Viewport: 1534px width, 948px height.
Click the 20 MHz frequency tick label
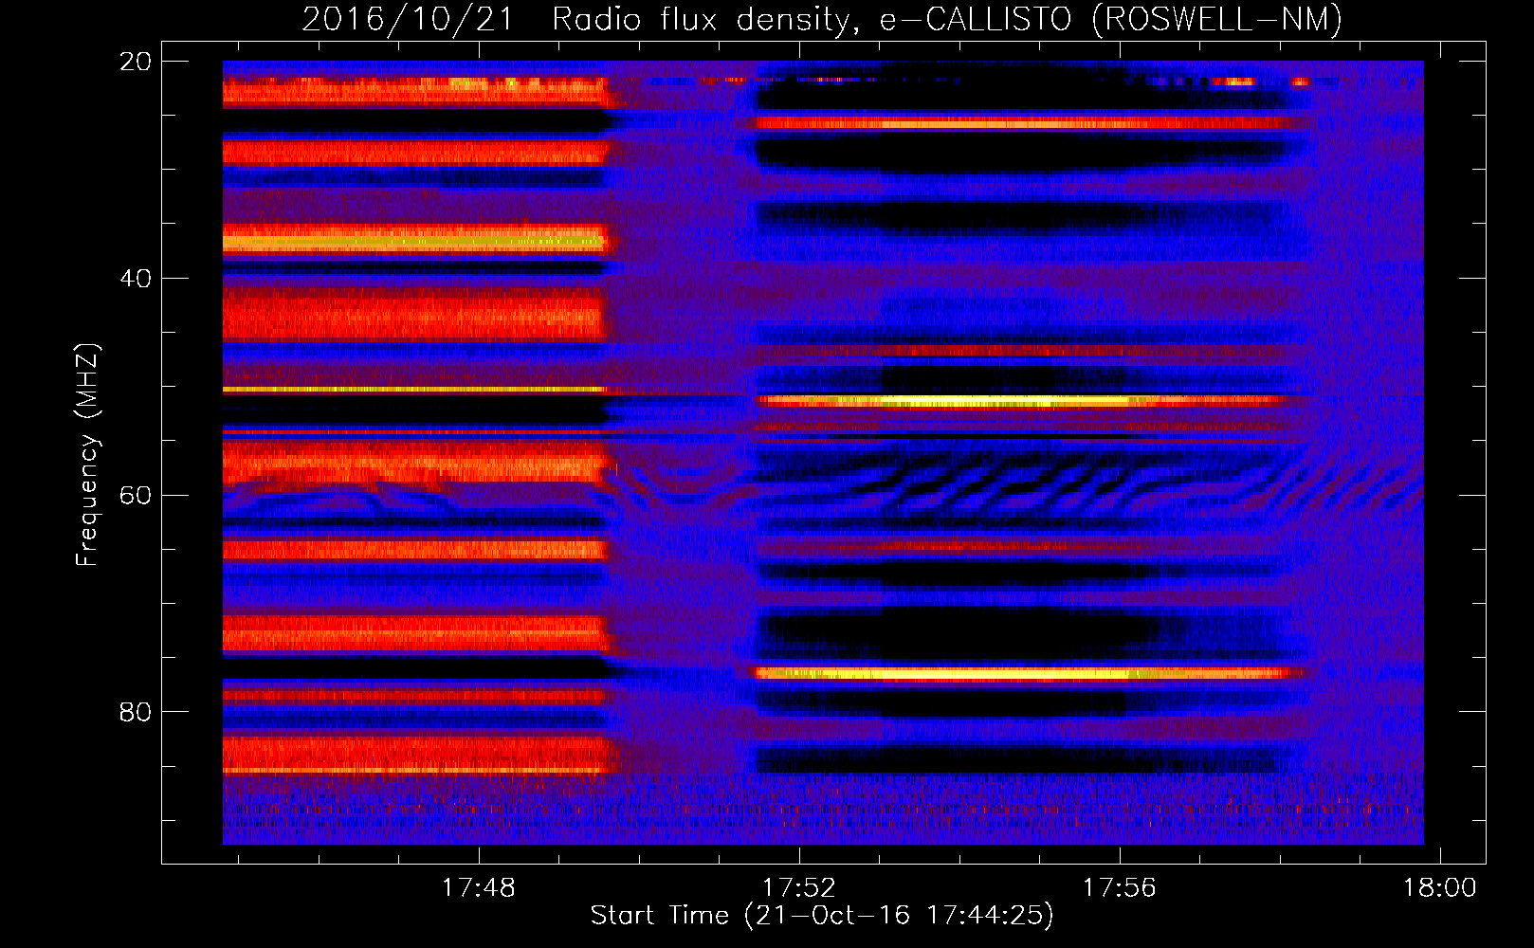click(135, 62)
